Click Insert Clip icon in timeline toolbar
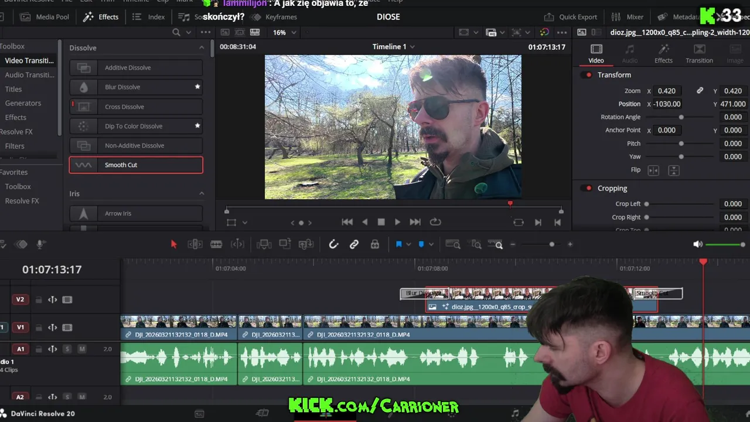Viewport: 750px width, 422px height. [x=264, y=244]
